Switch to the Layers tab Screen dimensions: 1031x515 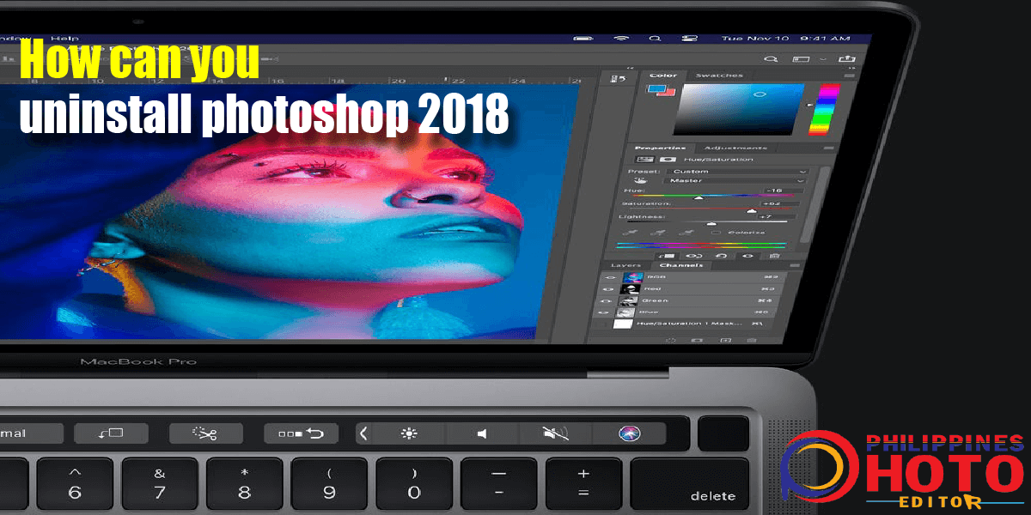pos(625,265)
